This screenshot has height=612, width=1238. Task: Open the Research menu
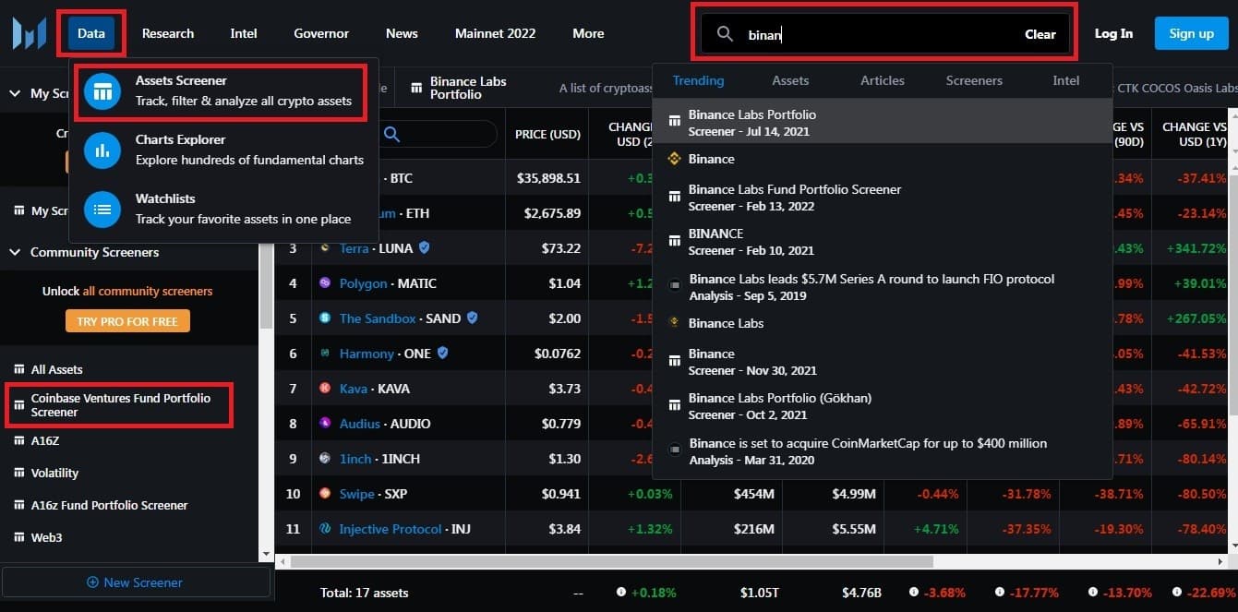click(168, 33)
